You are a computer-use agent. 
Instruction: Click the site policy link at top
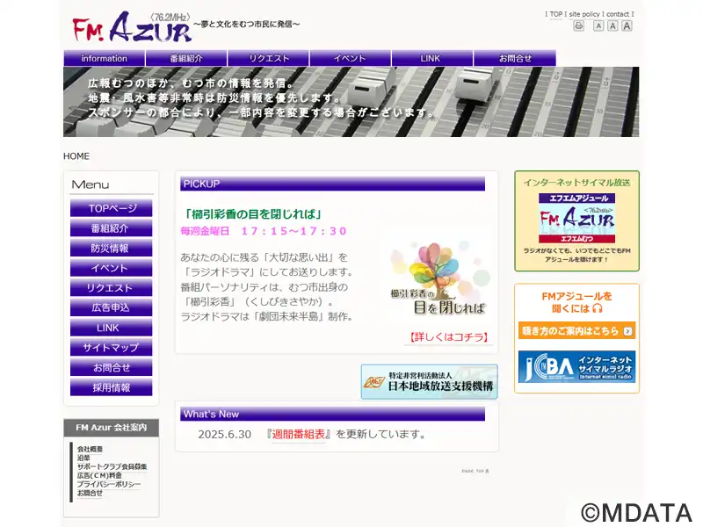click(x=584, y=14)
